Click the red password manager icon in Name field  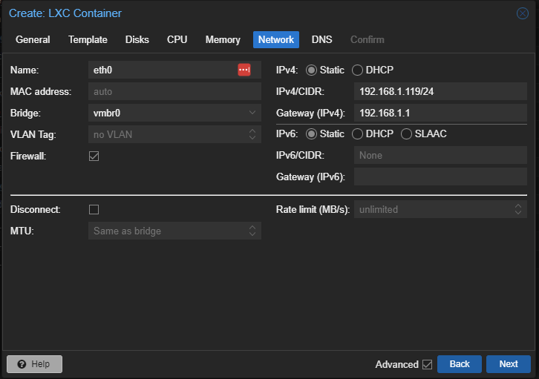coord(244,70)
